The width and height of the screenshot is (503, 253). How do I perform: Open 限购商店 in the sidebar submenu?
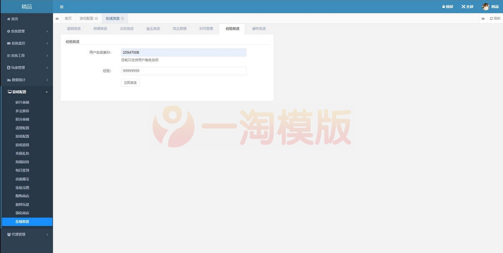[22, 196]
